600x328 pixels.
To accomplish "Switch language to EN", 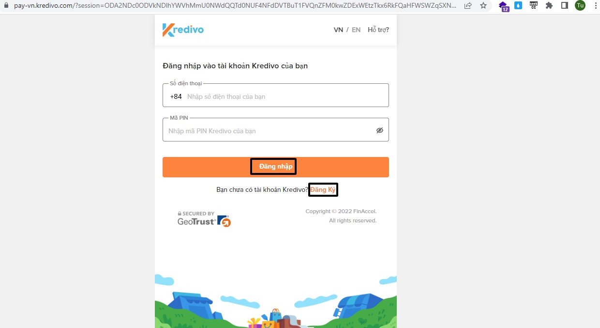I will (356, 30).
